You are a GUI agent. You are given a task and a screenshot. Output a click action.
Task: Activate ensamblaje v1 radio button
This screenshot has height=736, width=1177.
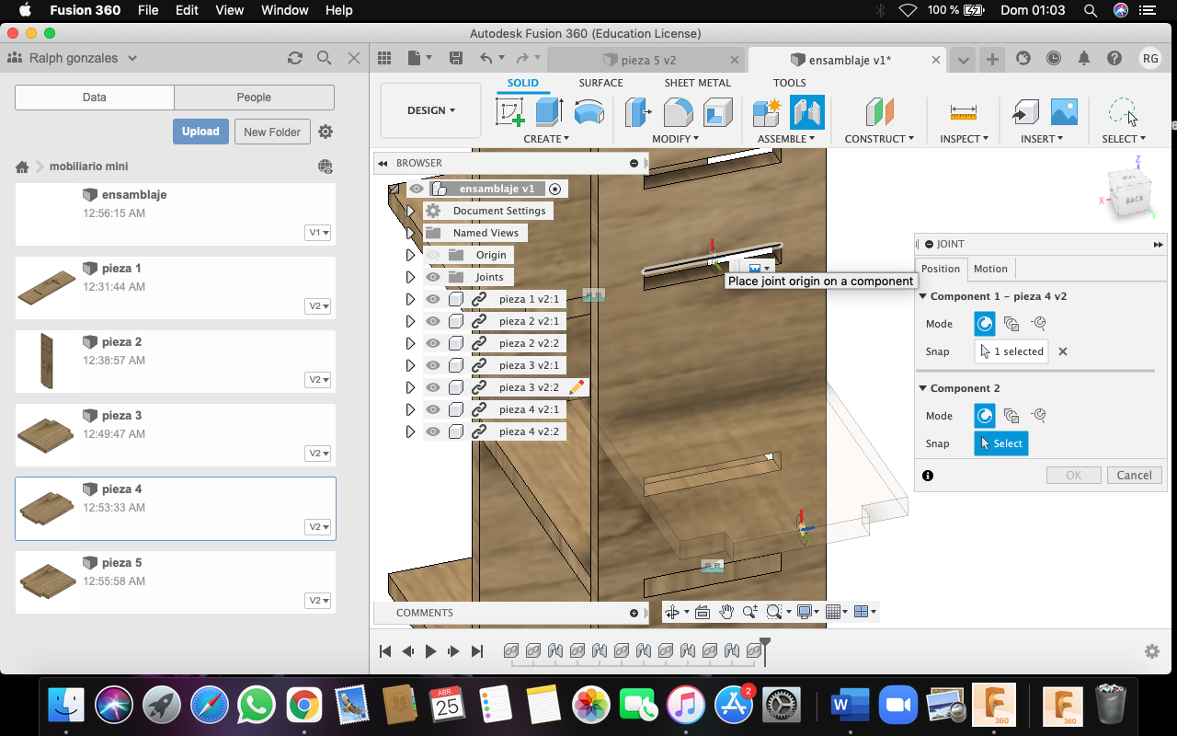tap(554, 189)
